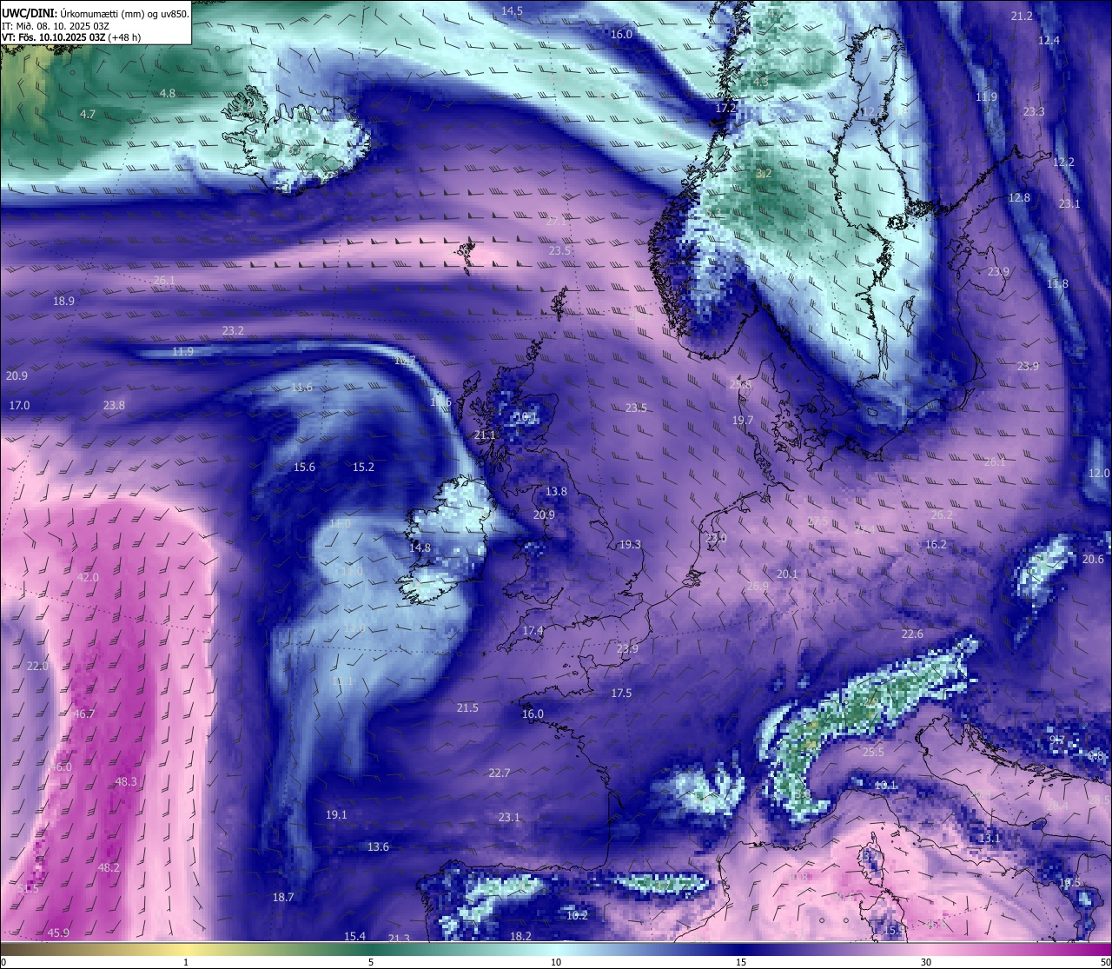Click the UWC/DINI Úrkomumætti title text
The image size is (1112, 969).
point(96,13)
